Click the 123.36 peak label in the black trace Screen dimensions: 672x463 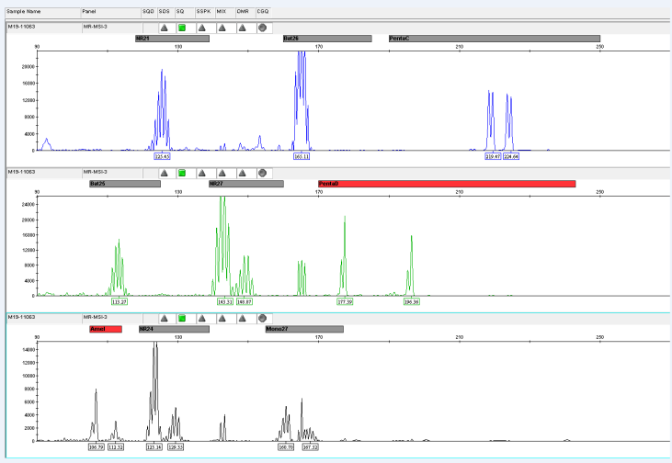[154, 447]
